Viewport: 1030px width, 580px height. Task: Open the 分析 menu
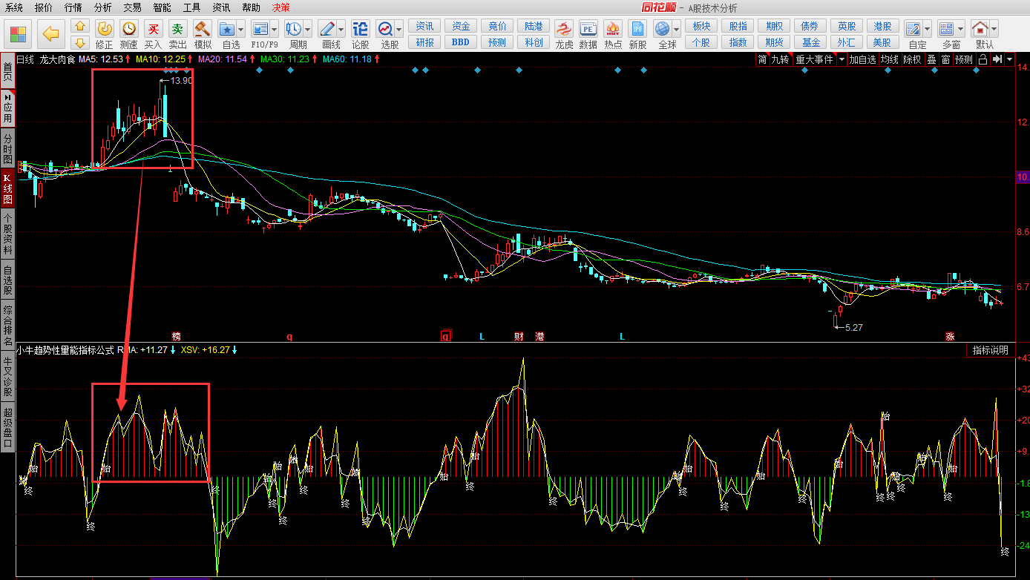[103, 7]
